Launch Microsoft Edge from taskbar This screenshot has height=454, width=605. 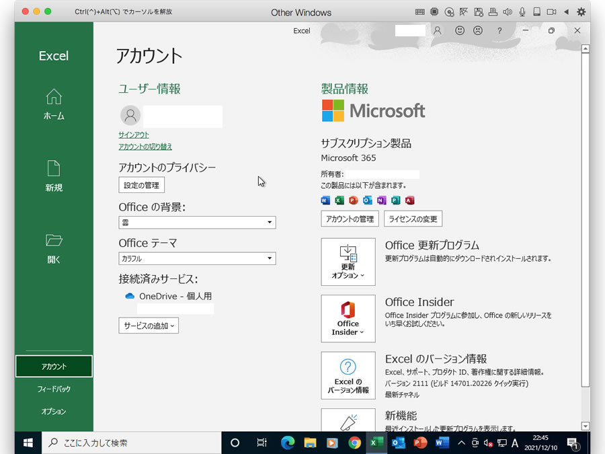pyautogui.click(x=288, y=443)
